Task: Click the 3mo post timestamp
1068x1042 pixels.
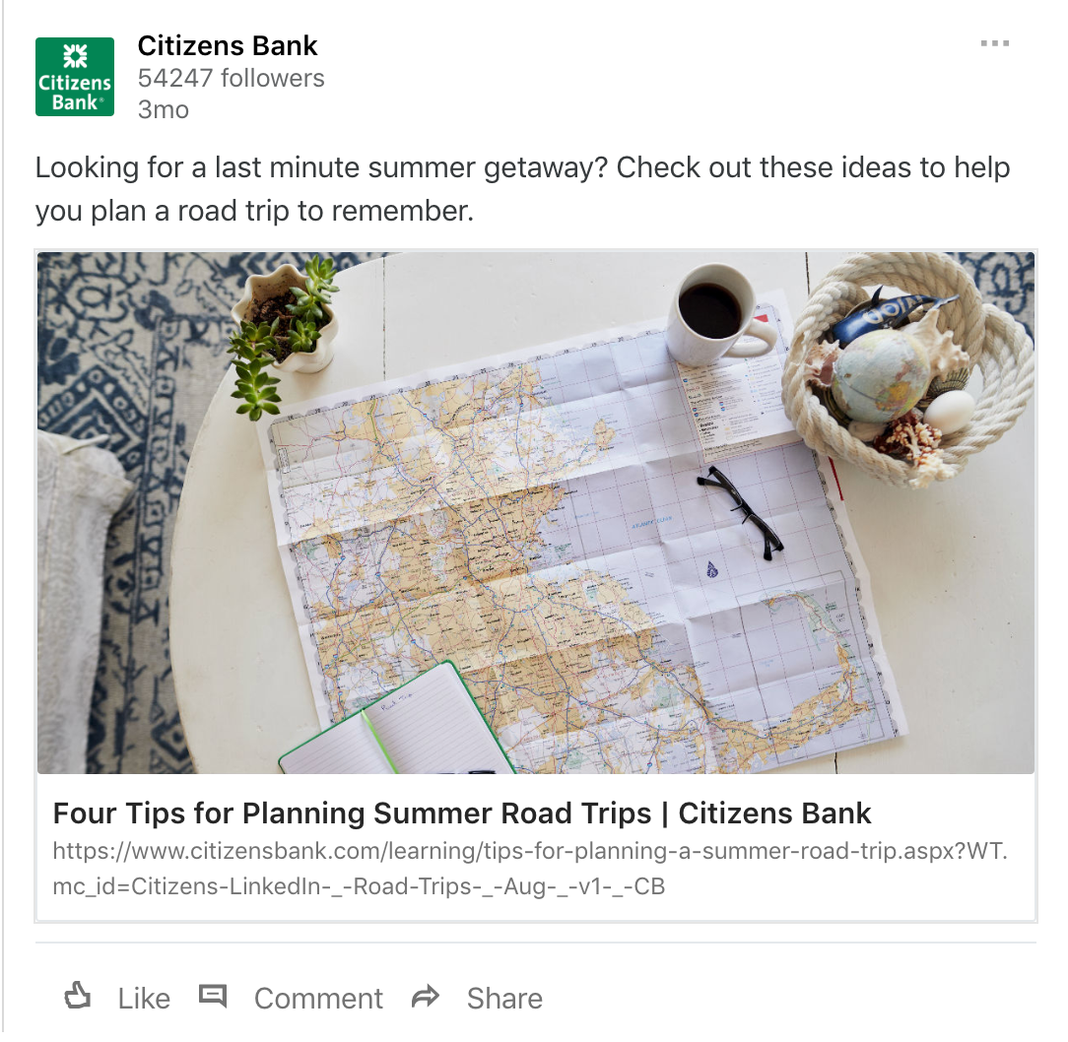Action: tap(164, 109)
